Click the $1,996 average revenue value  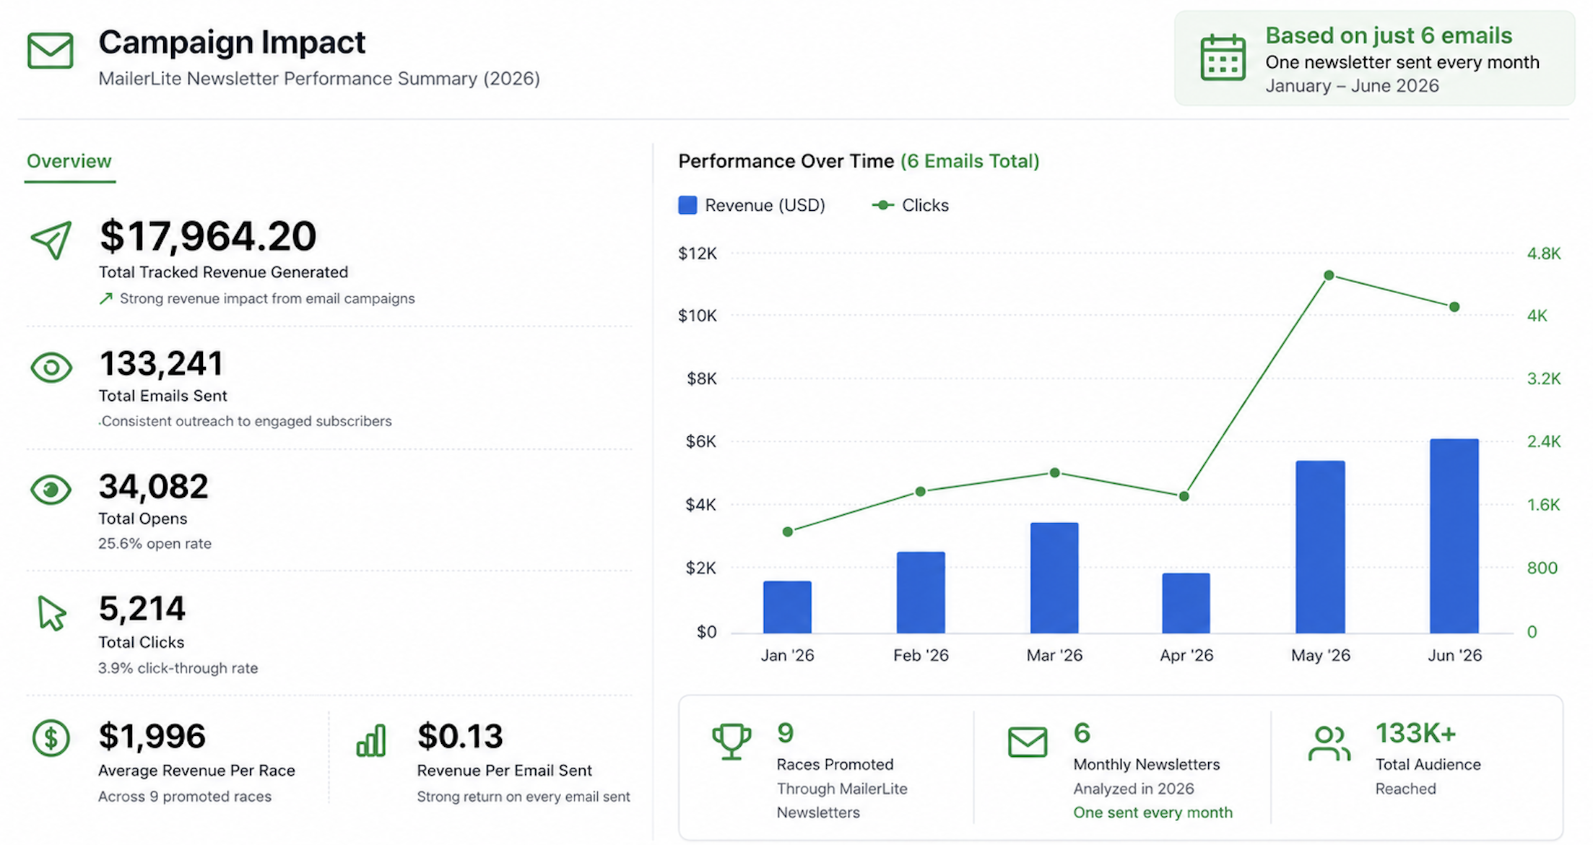tap(152, 736)
